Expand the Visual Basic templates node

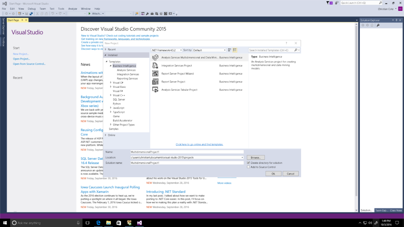coord(111,87)
